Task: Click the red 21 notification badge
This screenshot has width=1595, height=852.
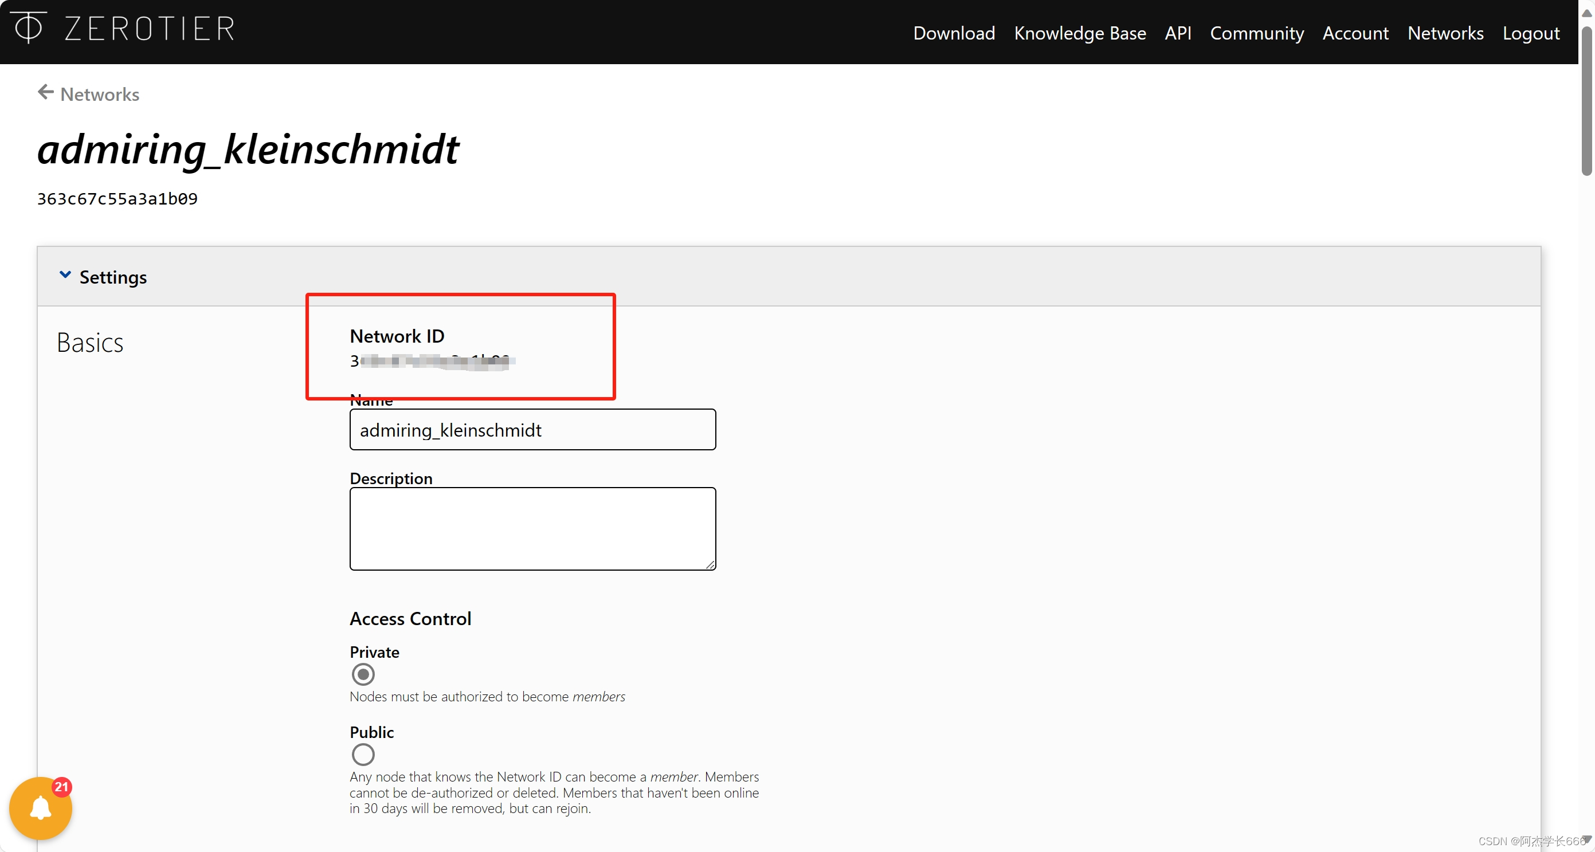Action: click(61, 786)
